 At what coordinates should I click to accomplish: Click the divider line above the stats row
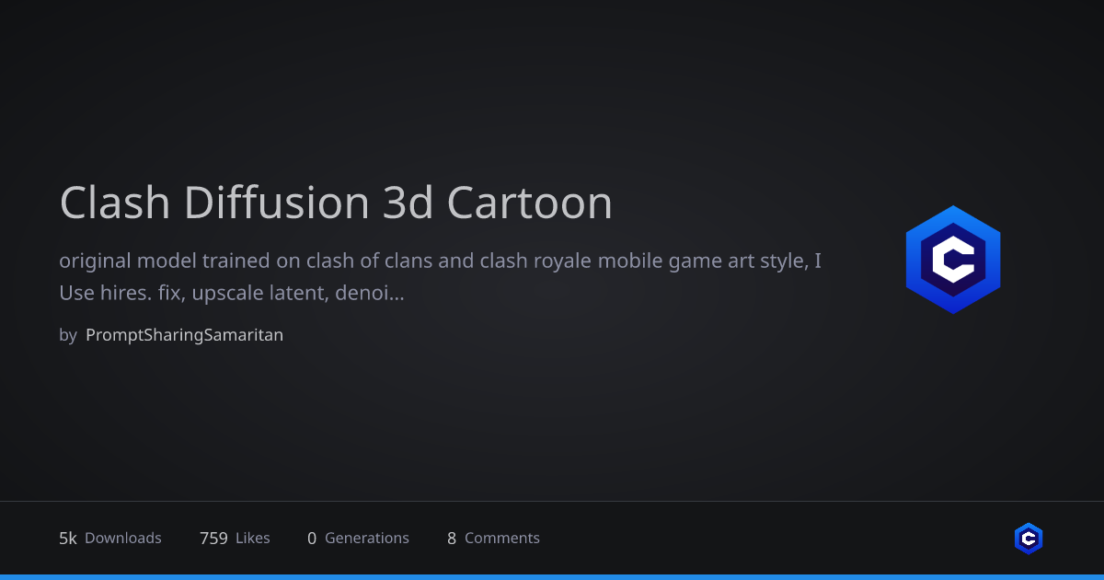552,502
